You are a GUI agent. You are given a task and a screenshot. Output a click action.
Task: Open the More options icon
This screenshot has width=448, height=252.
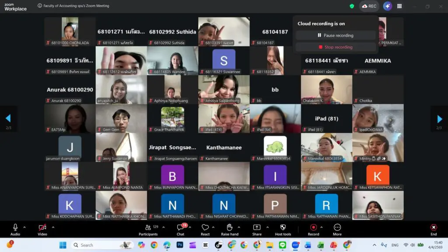click(337, 227)
